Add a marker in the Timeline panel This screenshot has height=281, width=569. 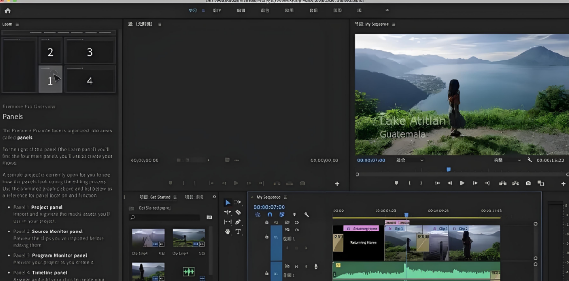[x=295, y=215]
